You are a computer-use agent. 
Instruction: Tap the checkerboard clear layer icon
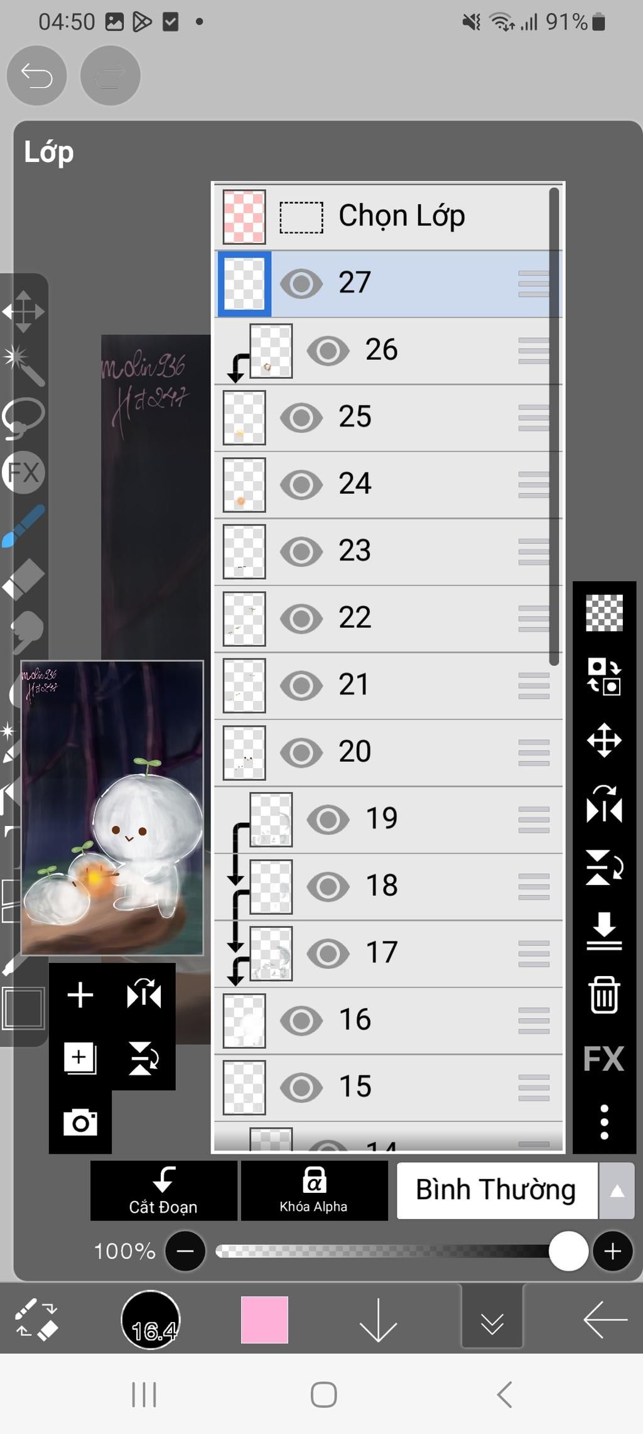click(x=604, y=612)
